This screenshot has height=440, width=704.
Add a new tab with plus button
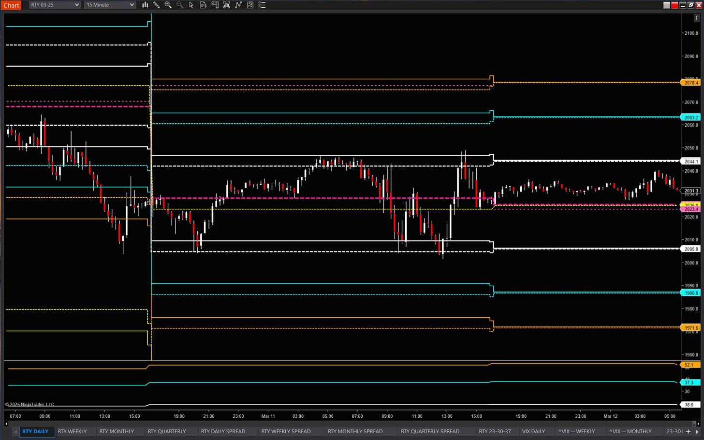(x=688, y=431)
